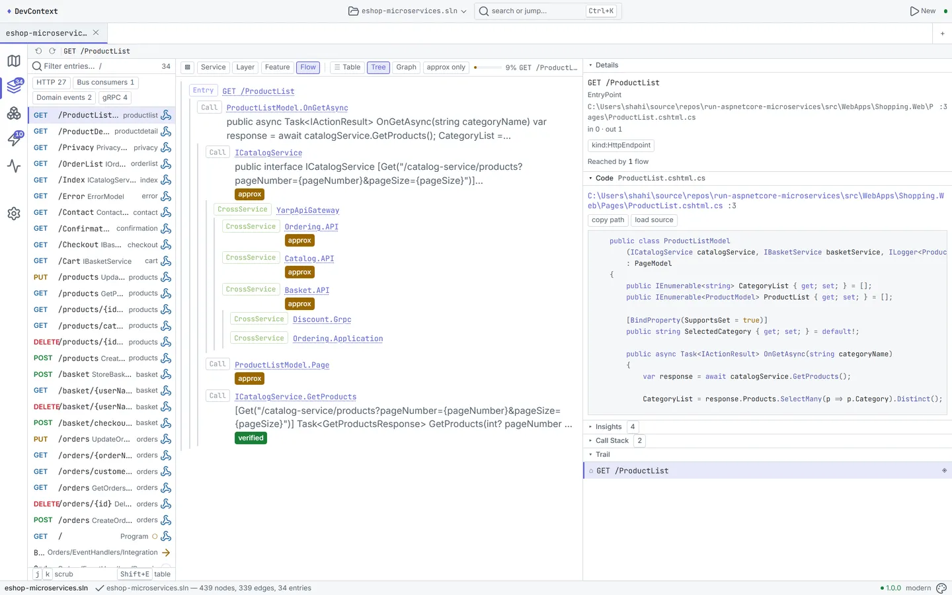Click the coverage progress slider bar
This screenshot has width=952, height=595.
[x=489, y=67]
